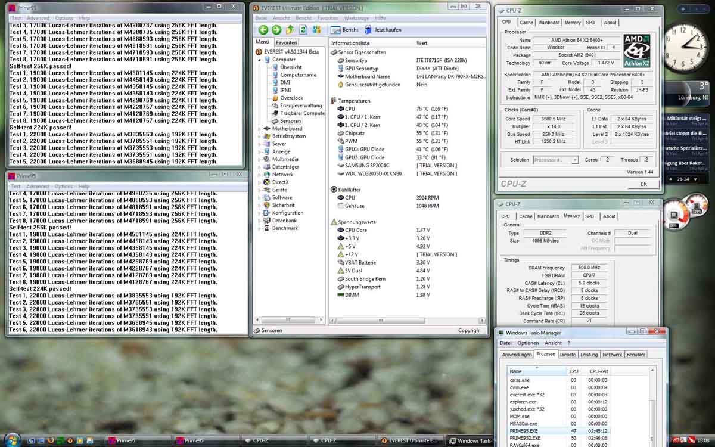Click the Windows Start orb
The image size is (715, 447).
[12, 440]
